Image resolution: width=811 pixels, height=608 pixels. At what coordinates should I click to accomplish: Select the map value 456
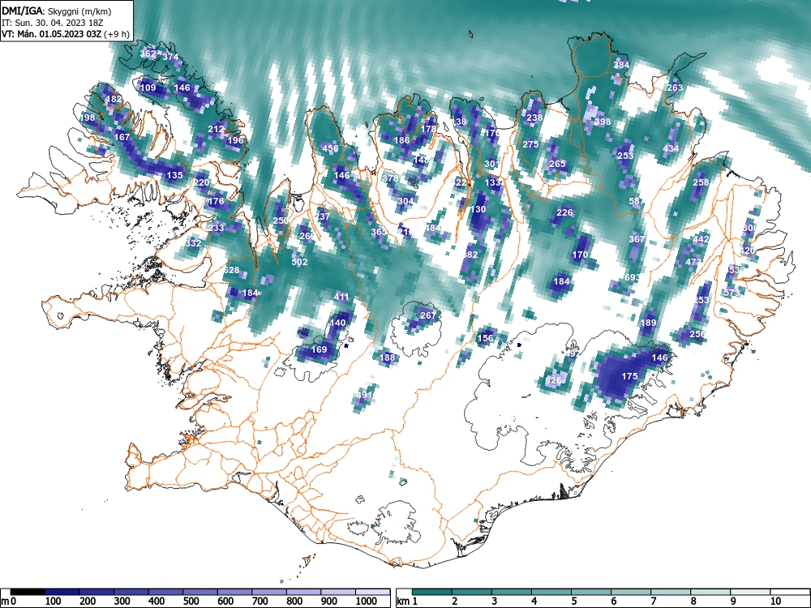point(331,148)
